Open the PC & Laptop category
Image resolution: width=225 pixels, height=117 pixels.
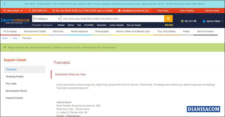pos(10,31)
